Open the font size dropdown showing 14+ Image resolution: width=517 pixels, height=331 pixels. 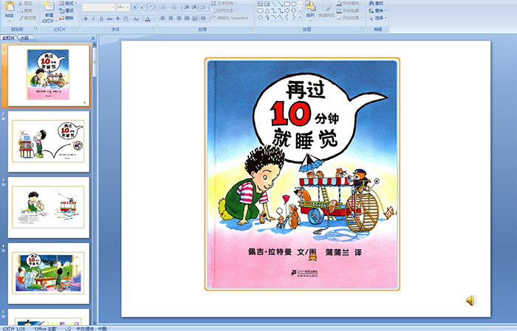[x=123, y=7]
